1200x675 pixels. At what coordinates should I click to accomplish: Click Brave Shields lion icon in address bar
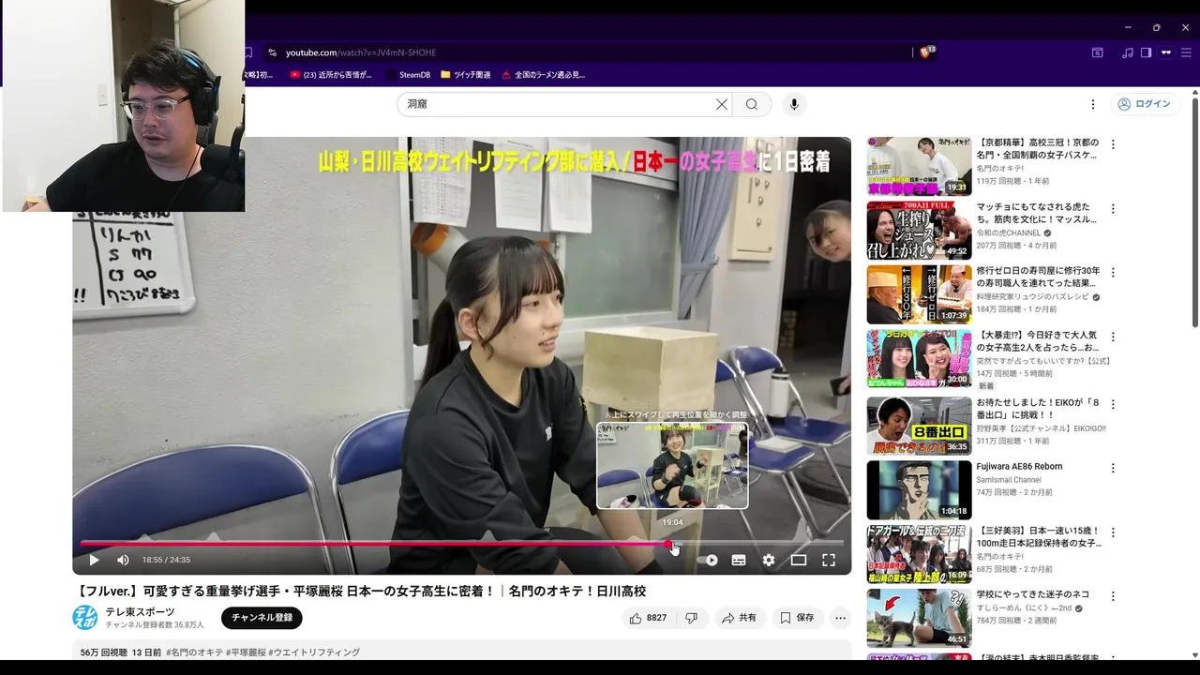(926, 52)
